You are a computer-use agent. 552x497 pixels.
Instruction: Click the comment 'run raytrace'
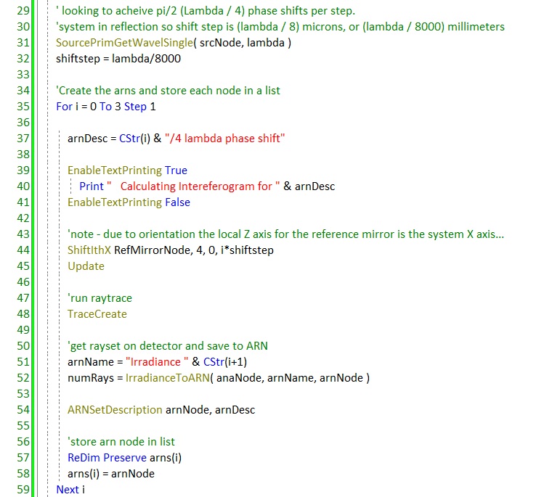pos(100,298)
